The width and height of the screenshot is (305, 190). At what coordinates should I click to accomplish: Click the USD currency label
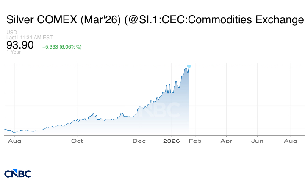coord(11,33)
